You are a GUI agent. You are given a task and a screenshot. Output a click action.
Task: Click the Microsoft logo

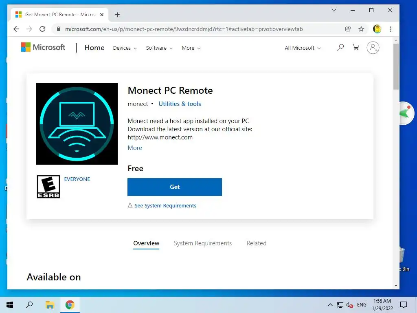pos(43,47)
